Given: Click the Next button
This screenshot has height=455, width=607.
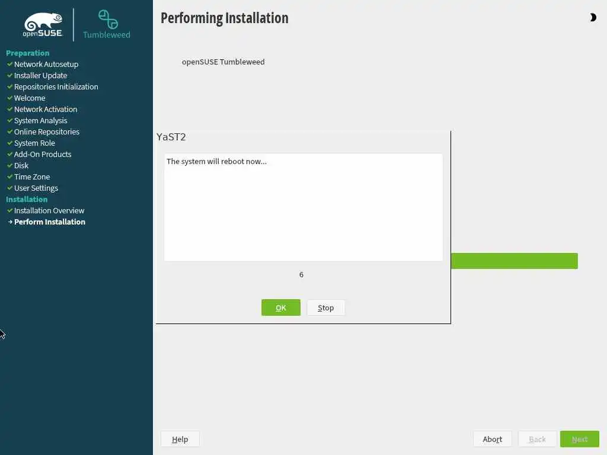Looking at the screenshot, I should click(580, 439).
